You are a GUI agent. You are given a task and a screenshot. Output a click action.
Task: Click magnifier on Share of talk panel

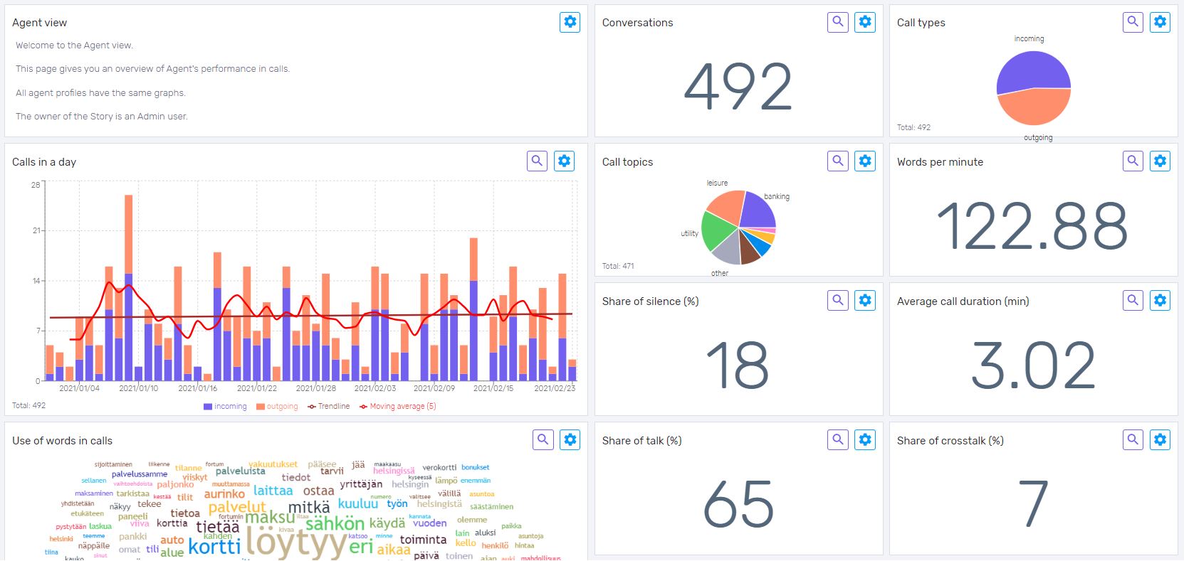[x=838, y=440]
